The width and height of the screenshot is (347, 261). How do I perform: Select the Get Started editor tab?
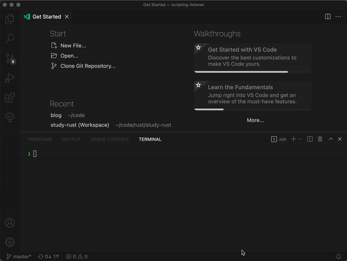click(46, 17)
